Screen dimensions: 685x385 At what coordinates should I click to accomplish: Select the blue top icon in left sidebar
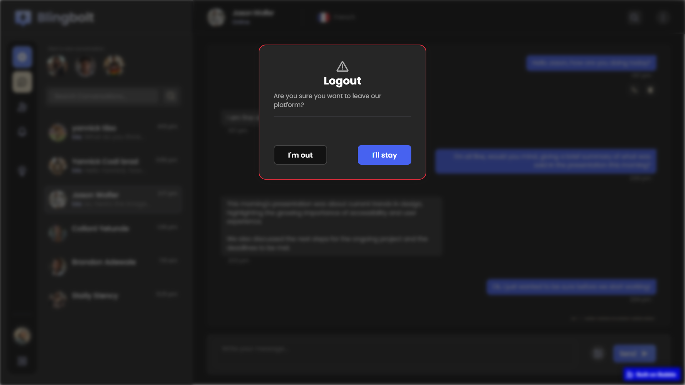click(x=22, y=57)
